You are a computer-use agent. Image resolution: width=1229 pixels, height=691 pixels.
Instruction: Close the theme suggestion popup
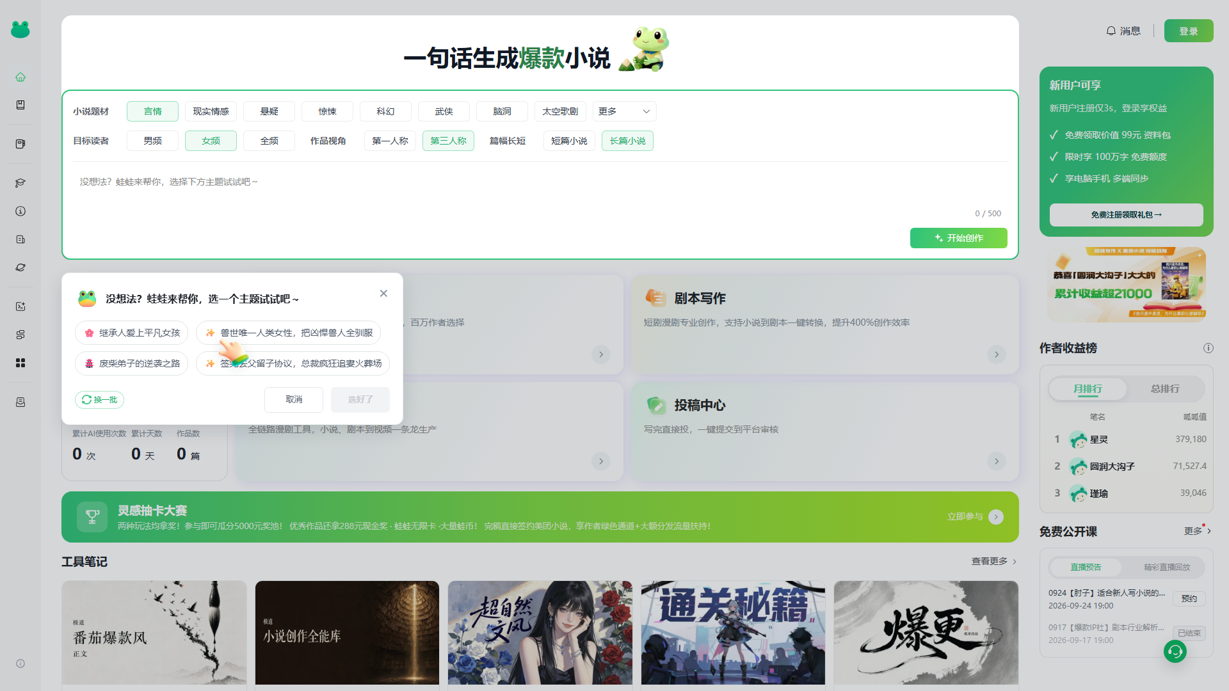[x=383, y=293]
